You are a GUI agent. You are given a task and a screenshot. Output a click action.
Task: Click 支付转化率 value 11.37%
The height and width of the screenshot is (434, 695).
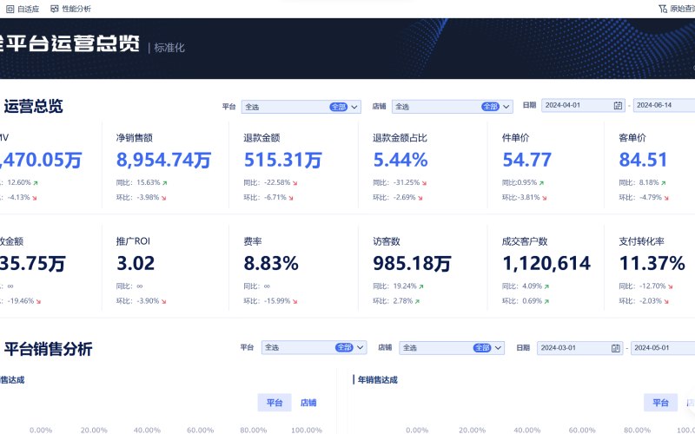[x=652, y=264]
